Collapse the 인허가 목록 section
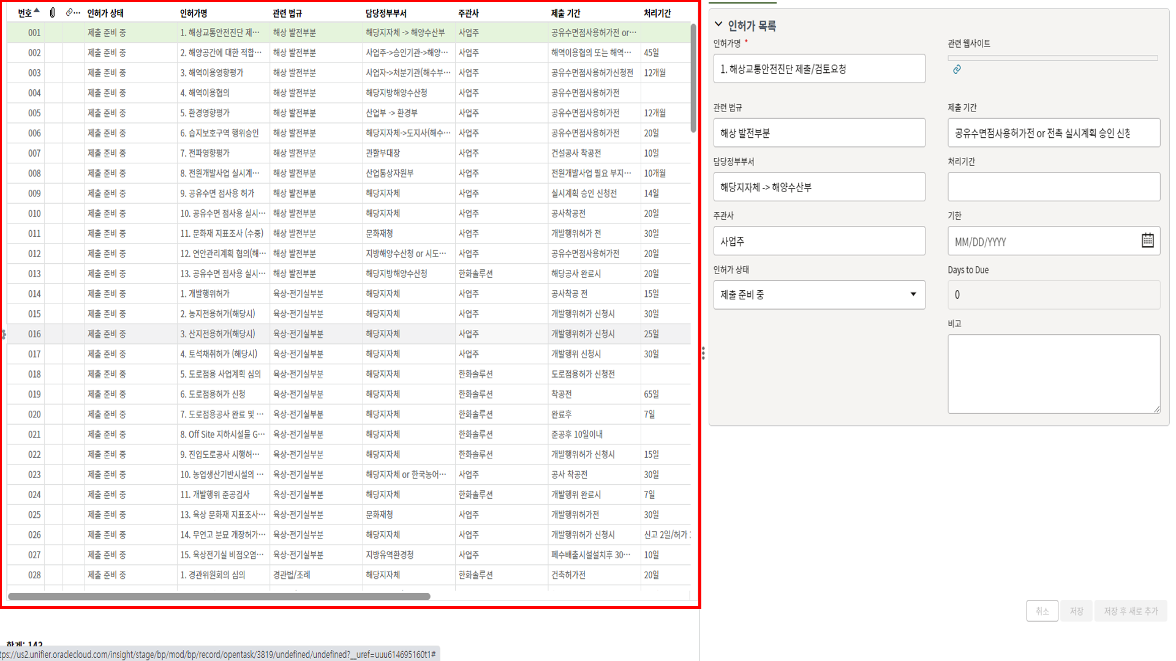 pyautogui.click(x=718, y=24)
